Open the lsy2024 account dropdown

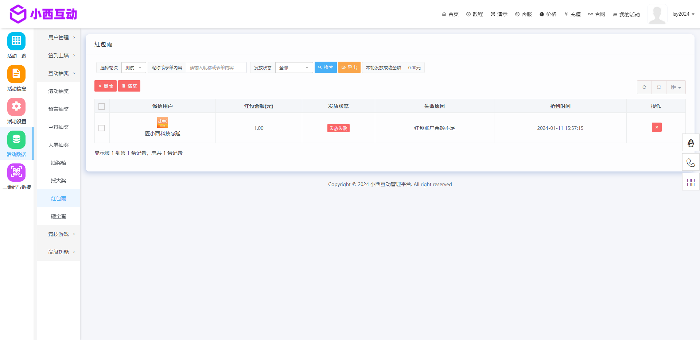tap(683, 14)
